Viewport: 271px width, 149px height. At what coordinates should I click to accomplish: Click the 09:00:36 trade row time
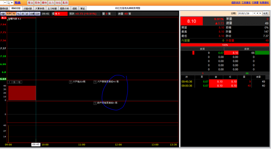(187, 86)
